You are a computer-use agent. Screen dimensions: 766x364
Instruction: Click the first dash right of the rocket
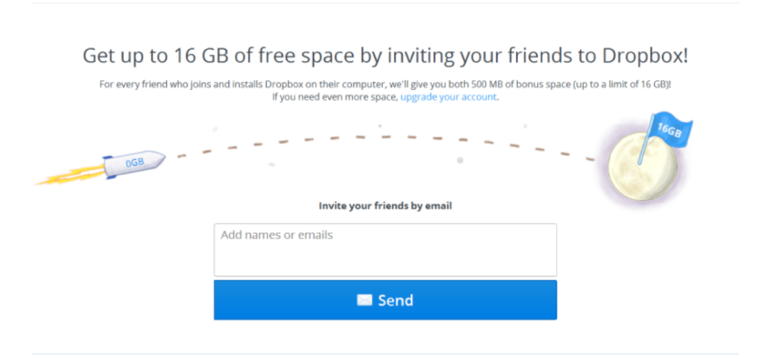181,156
